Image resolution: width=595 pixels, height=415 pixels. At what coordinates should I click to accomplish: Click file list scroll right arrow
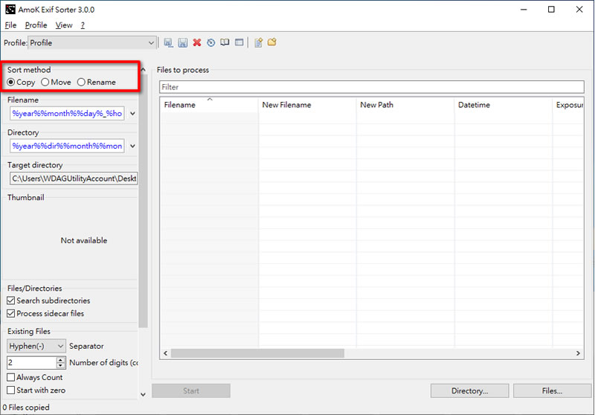point(578,353)
